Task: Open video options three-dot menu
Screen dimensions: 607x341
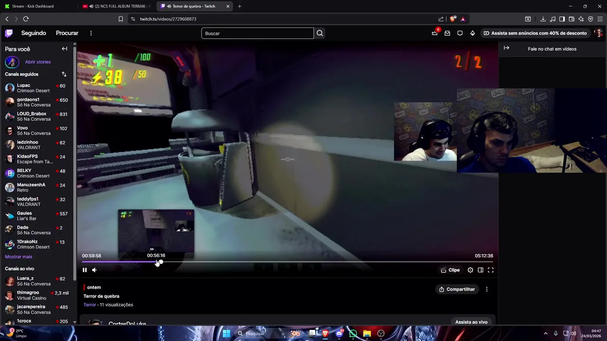Action: [487, 289]
